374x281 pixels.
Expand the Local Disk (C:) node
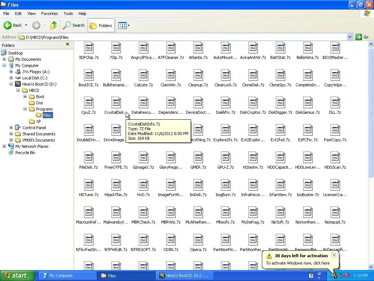(x=11, y=78)
